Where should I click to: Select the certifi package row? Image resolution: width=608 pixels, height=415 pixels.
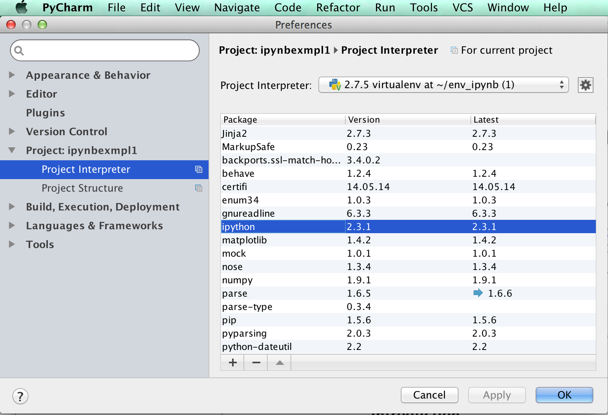tap(408, 187)
